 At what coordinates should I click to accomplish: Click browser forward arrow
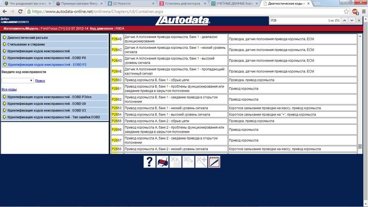pos(12,11)
